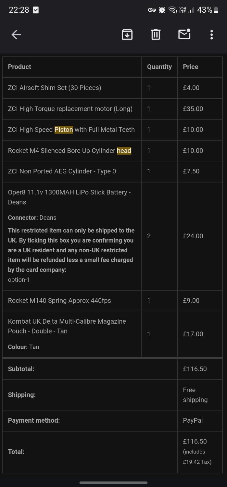Tap highlighted word head
The image size is (227, 487).
(x=124, y=151)
